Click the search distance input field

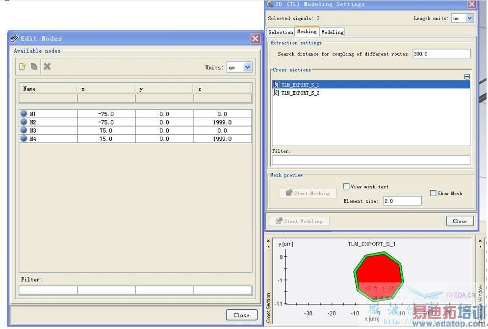[x=441, y=54]
